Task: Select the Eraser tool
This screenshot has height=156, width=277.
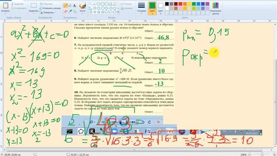Action: tap(65, 12)
